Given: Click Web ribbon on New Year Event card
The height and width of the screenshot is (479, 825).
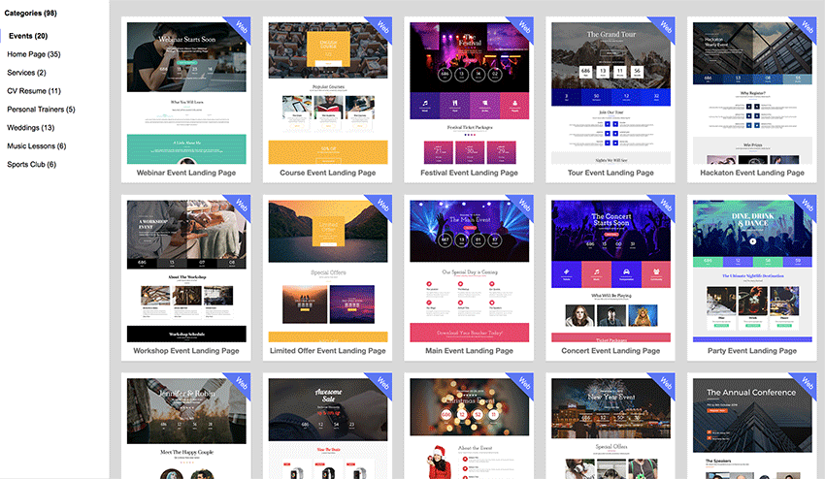Looking at the screenshot, I should 666,383.
